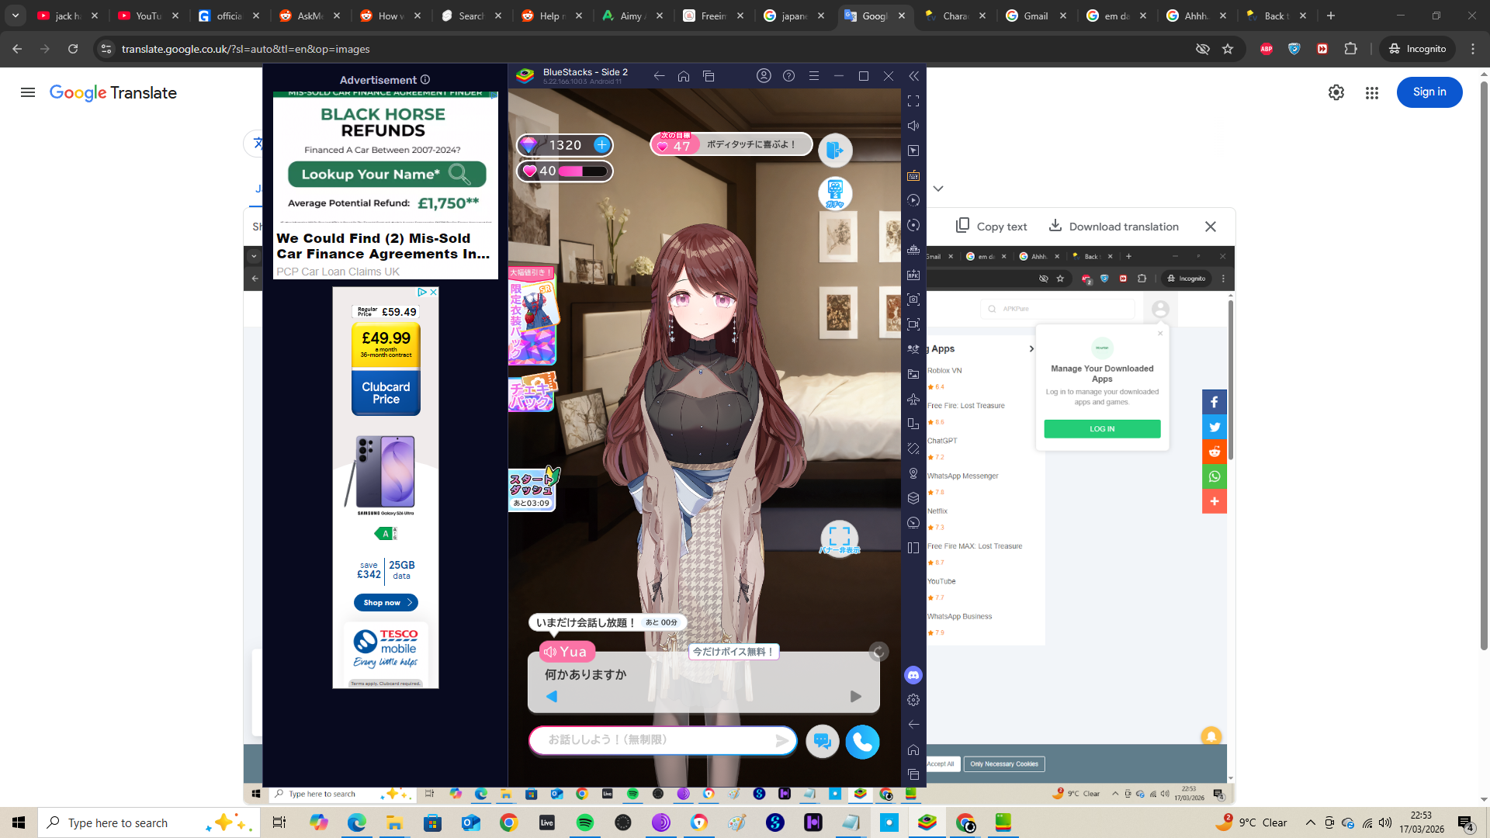
Task: Click the Copy text button
Action: point(992,227)
